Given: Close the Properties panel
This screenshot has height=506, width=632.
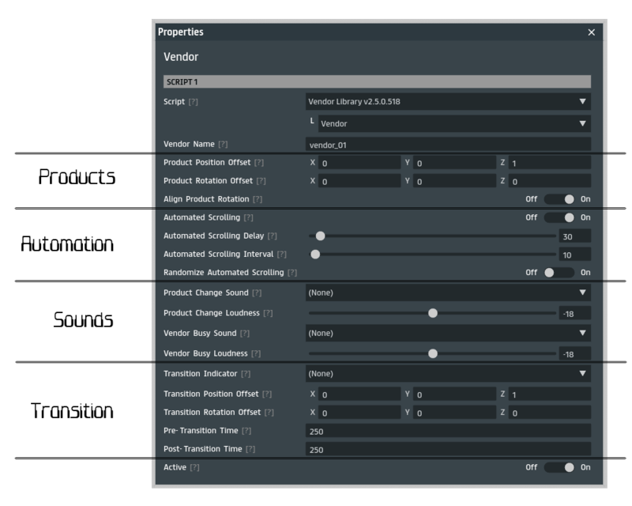Looking at the screenshot, I should (591, 32).
